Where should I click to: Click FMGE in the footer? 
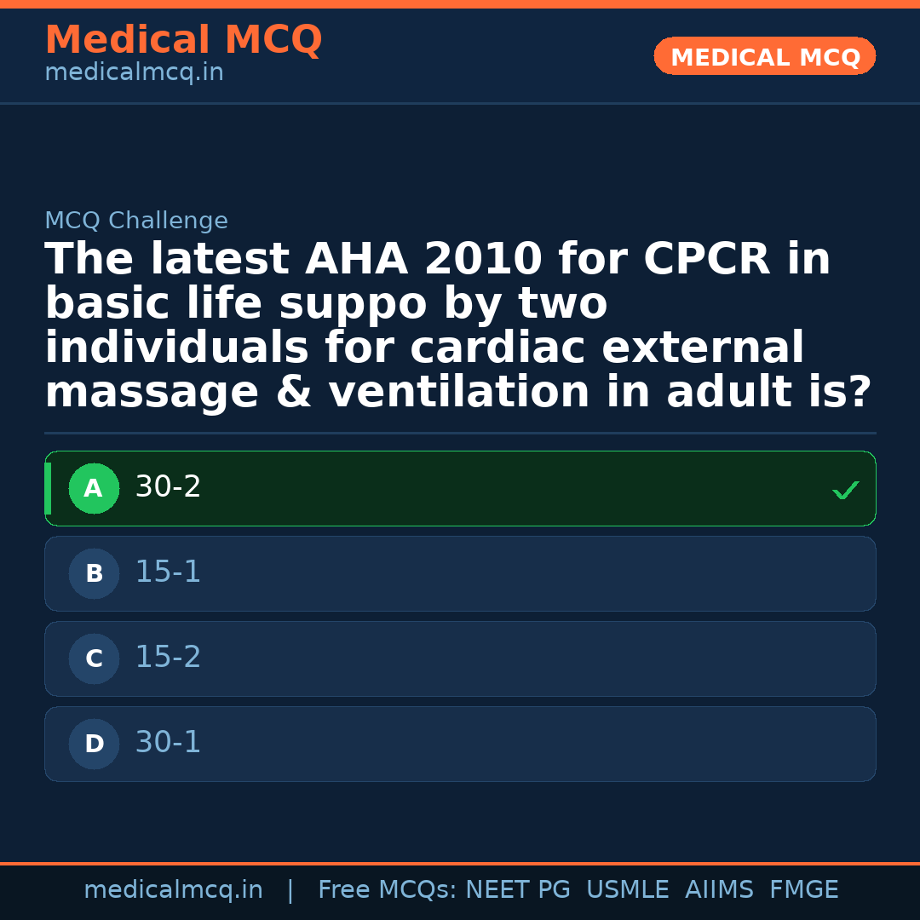[x=803, y=890]
